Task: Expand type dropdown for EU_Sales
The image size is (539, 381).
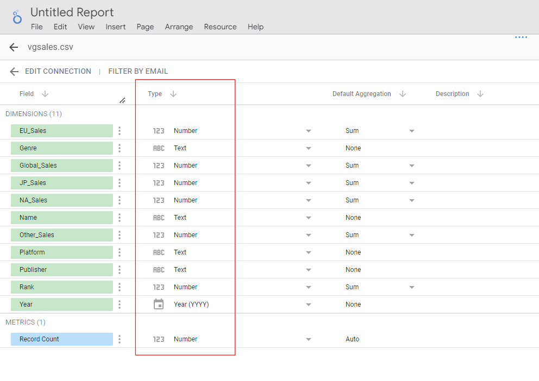Action: click(309, 131)
